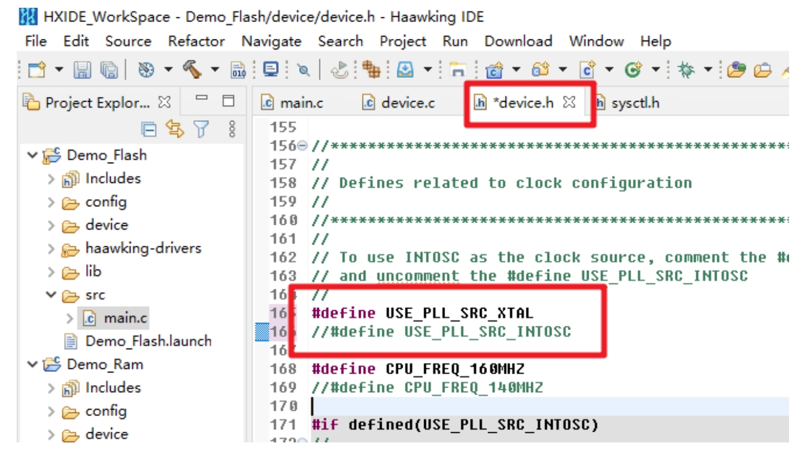
Task: Click the 'Defines related to clock configuration' comment
Action: pos(502,183)
